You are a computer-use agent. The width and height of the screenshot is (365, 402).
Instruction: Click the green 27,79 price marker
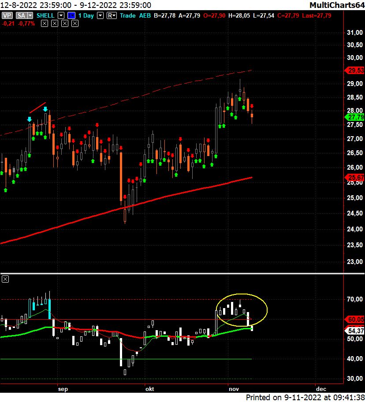(x=355, y=117)
